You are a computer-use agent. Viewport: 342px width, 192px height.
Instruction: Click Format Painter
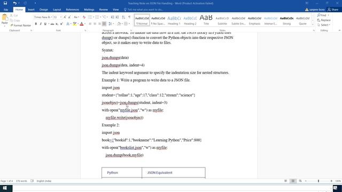[x=20, y=26]
